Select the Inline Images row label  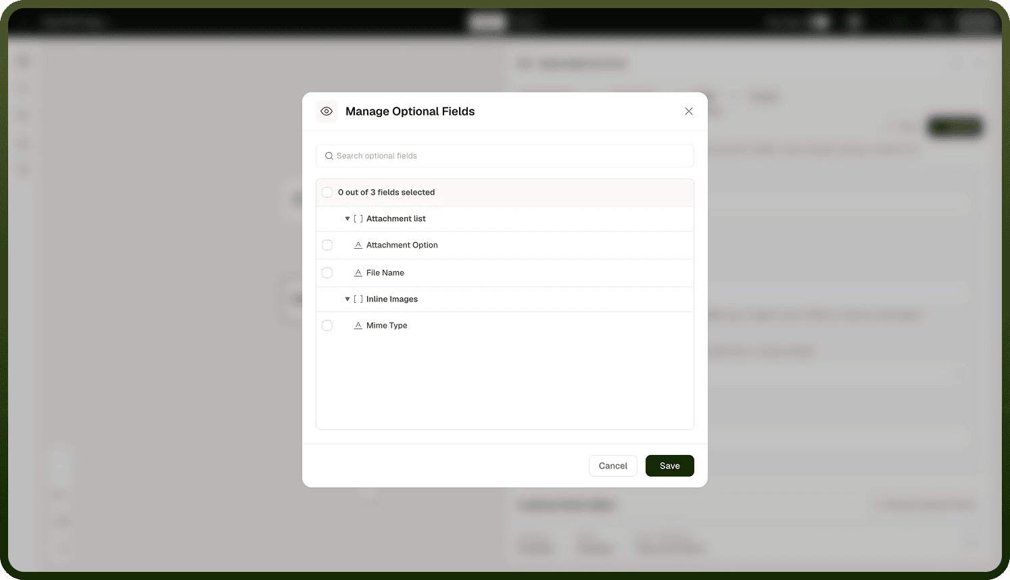(x=392, y=299)
